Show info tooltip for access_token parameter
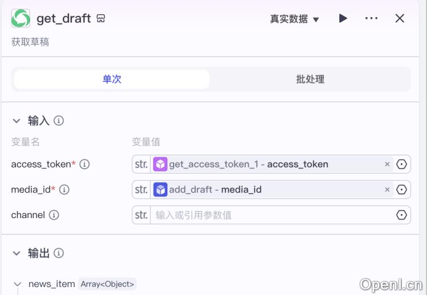The image size is (427, 295). pyautogui.click(x=84, y=164)
